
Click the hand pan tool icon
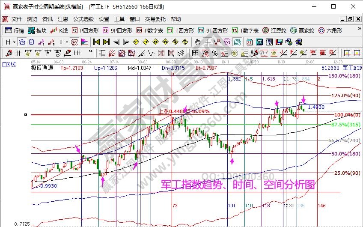197,42
